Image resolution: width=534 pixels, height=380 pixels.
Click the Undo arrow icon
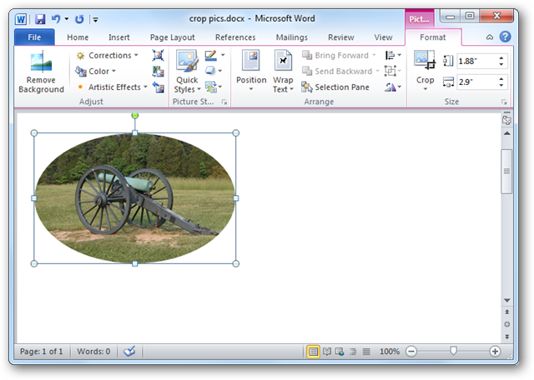pos(56,19)
